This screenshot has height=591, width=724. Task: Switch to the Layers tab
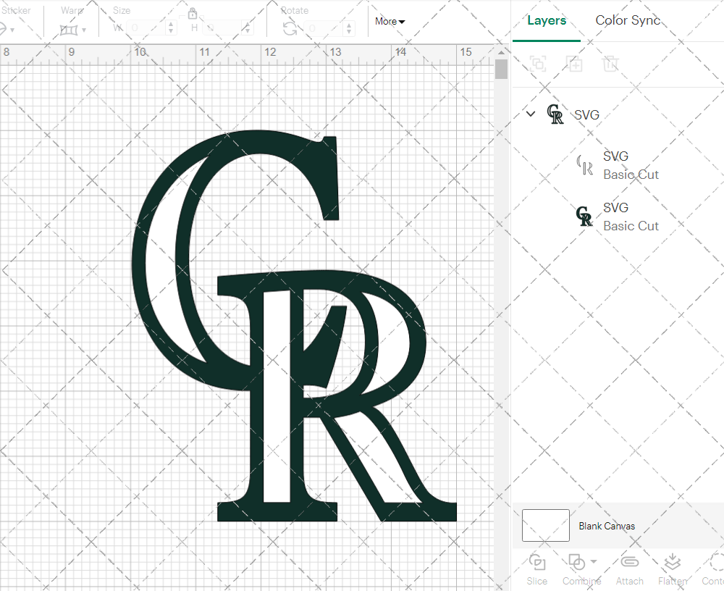click(547, 20)
